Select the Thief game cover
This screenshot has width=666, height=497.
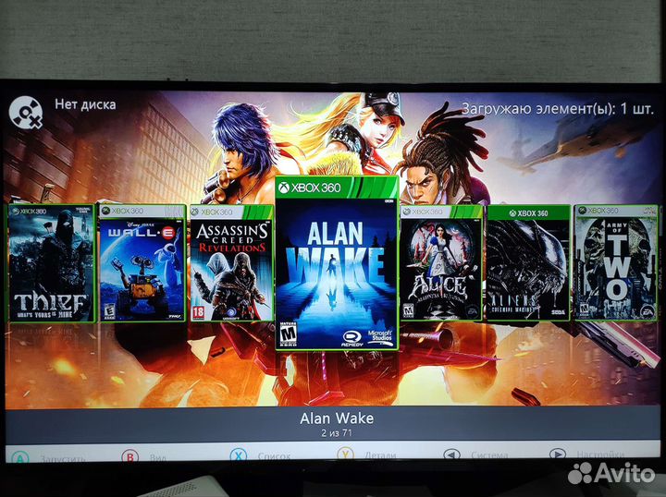[x=52, y=263]
